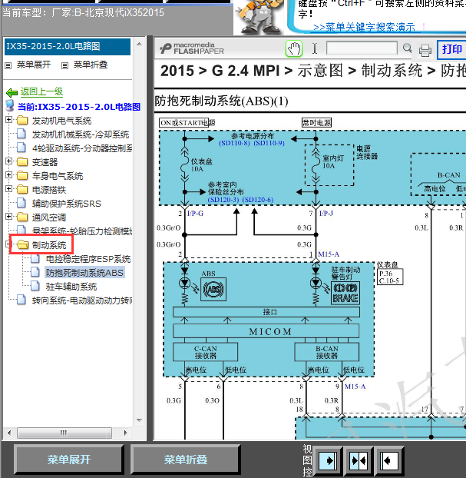
Task: Click the FlashPaper search text field
Action: [x=362, y=48]
